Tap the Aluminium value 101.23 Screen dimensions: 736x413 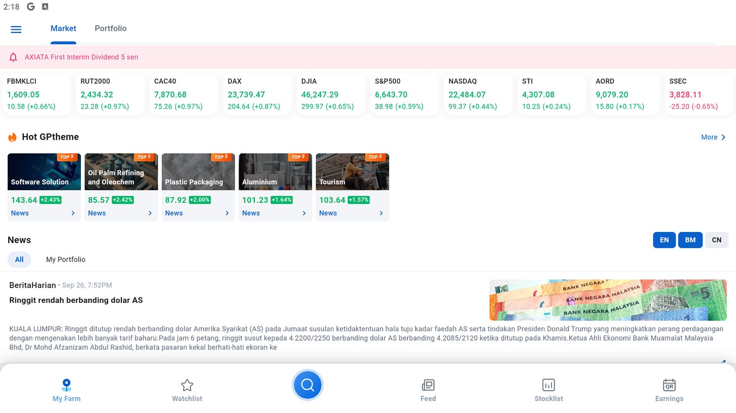click(x=255, y=200)
